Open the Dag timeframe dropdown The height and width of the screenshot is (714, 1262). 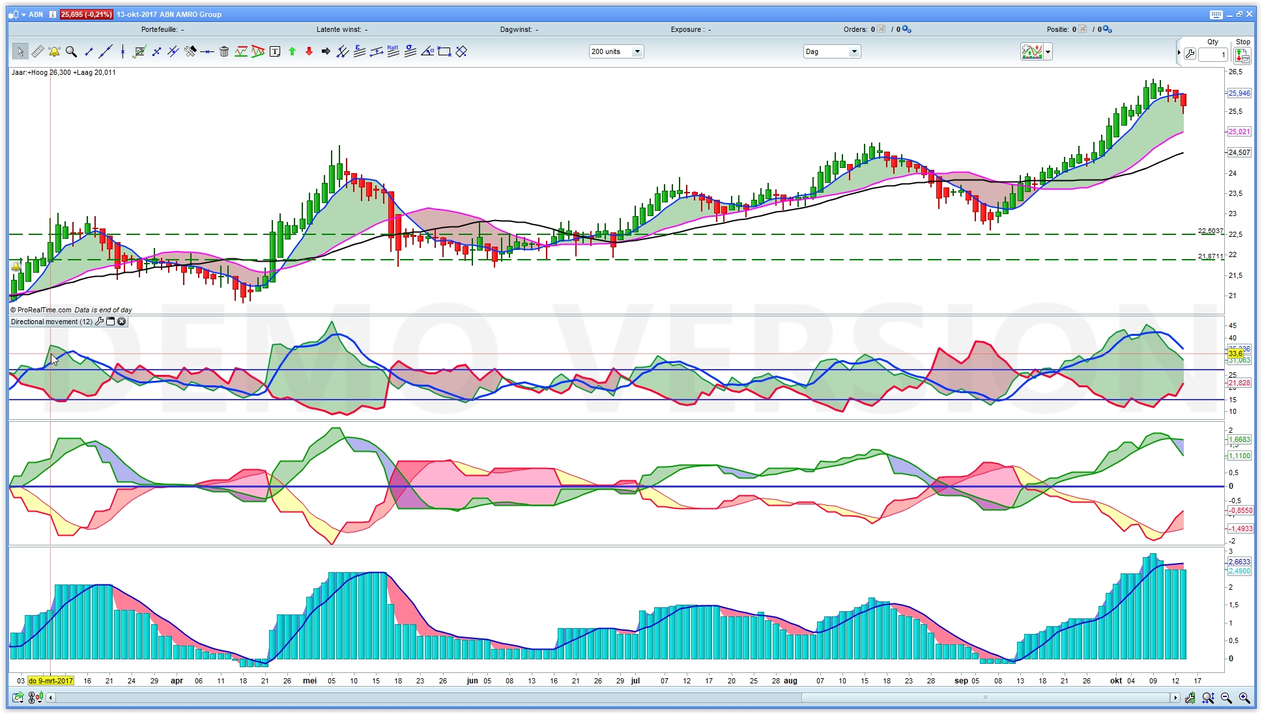(853, 51)
